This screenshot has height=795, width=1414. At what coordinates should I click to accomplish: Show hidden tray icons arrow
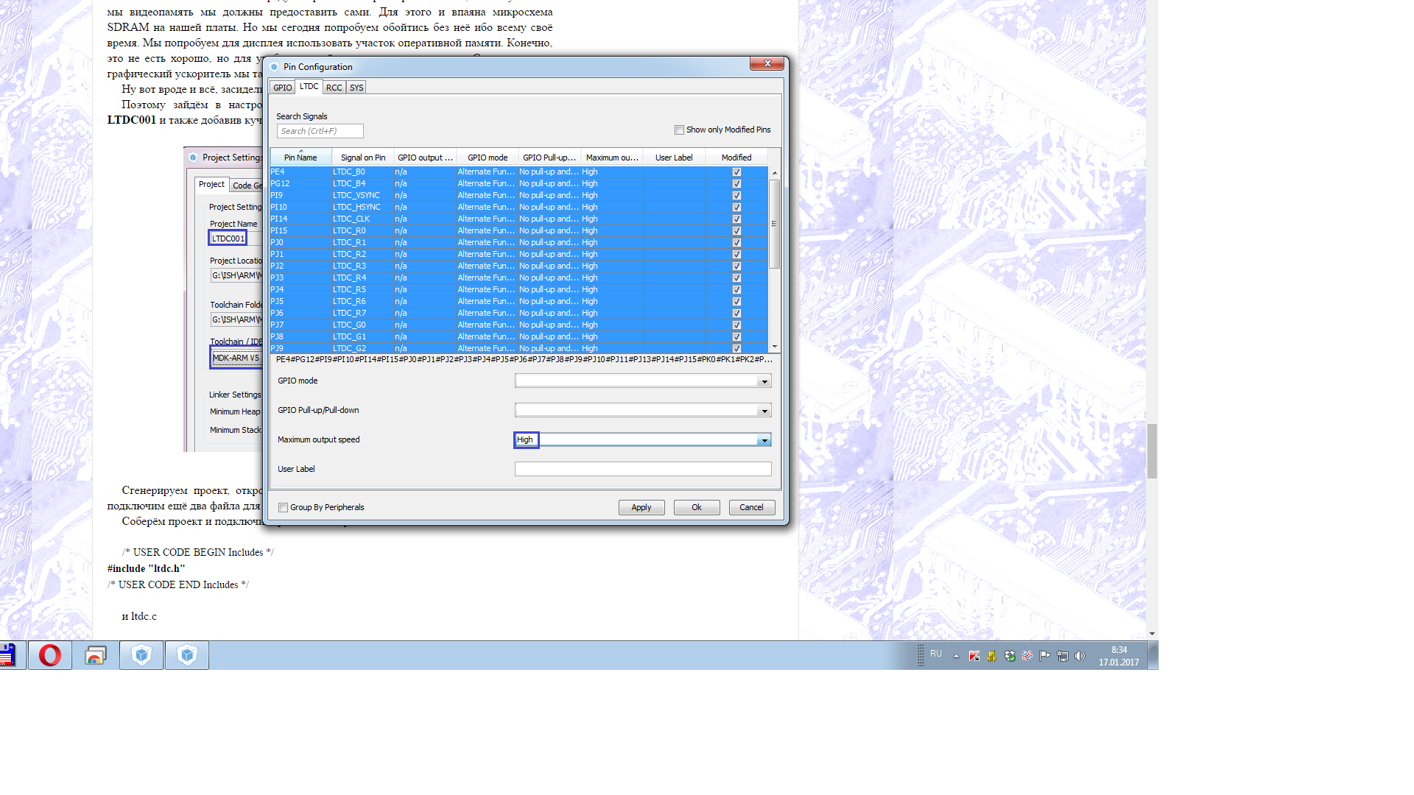(x=956, y=656)
